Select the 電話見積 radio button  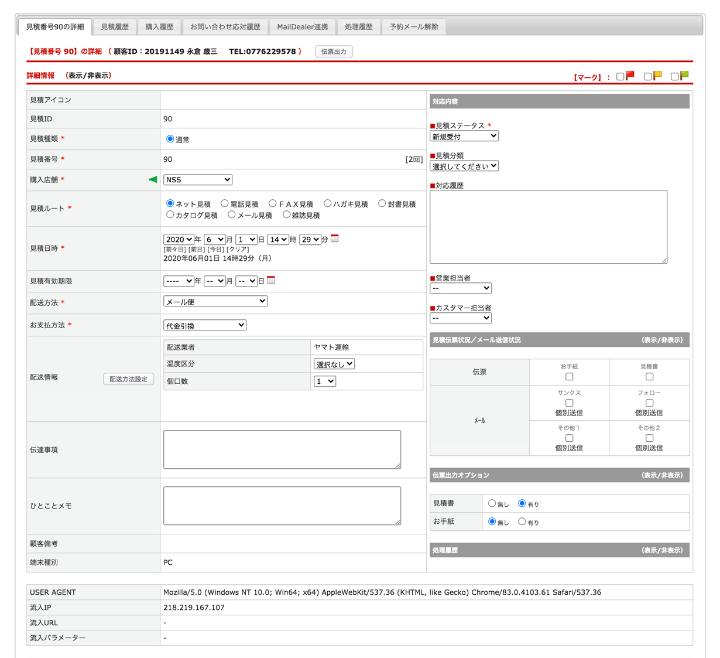(224, 203)
